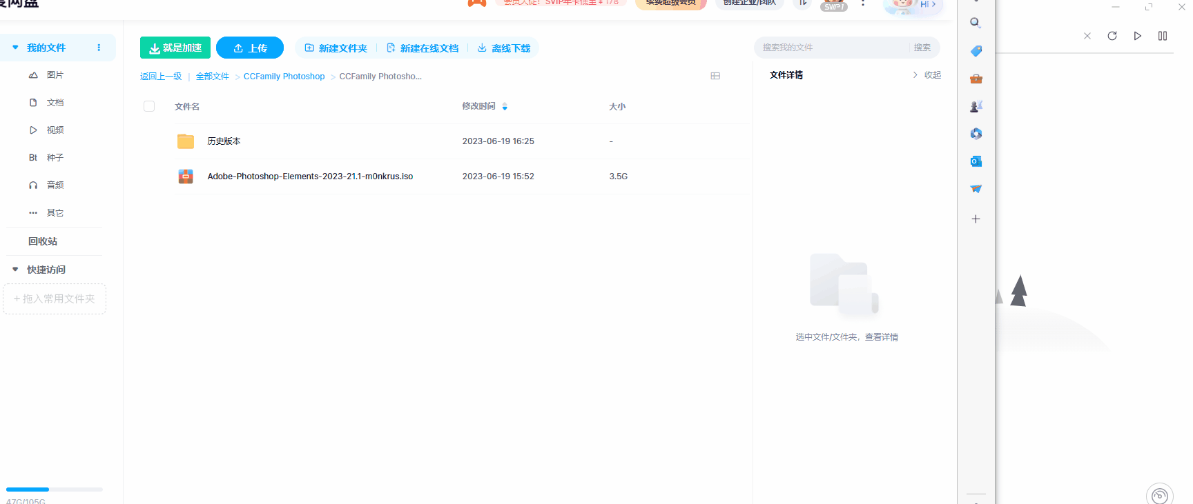Open the Outlook icon in sidebar

(x=976, y=161)
